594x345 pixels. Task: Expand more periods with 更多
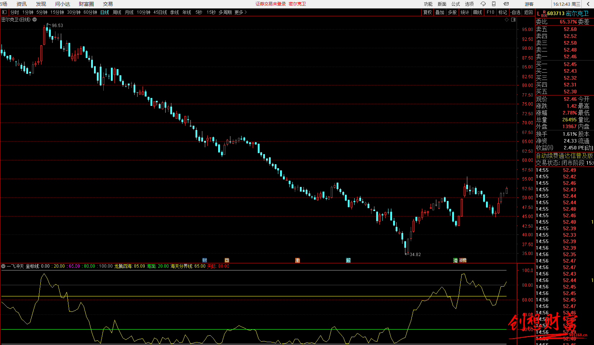(240, 12)
